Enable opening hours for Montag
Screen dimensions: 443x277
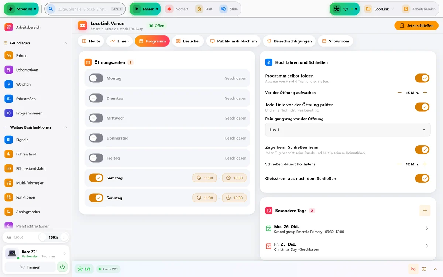pos(96,78)
